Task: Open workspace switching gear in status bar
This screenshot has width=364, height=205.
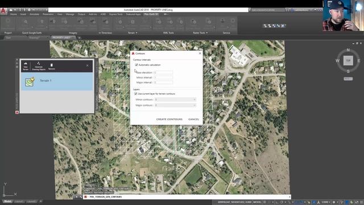Action: 334,202
